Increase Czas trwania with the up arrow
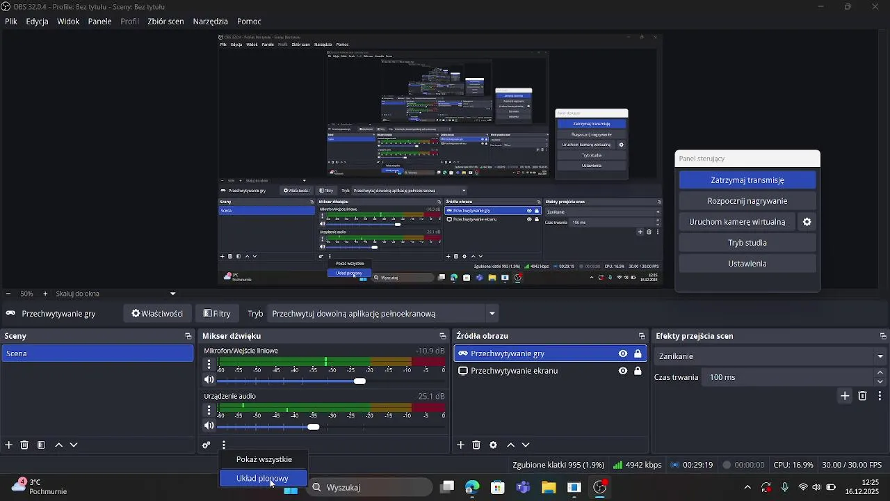This screenshot has height=501, width=890. point(880,373)
